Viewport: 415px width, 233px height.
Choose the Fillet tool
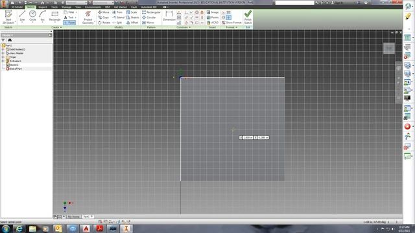tap(69, 12)
